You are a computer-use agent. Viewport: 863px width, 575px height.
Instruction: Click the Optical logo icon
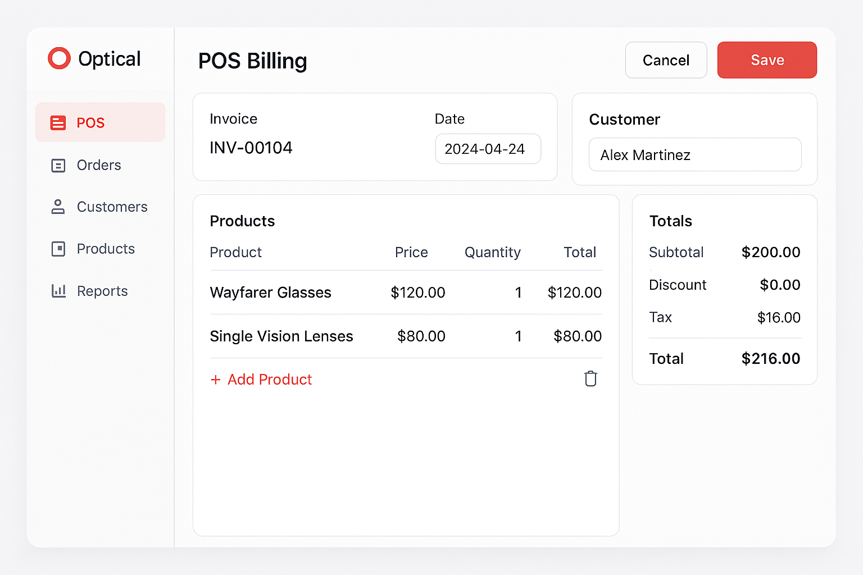click(x=59, y=58)
